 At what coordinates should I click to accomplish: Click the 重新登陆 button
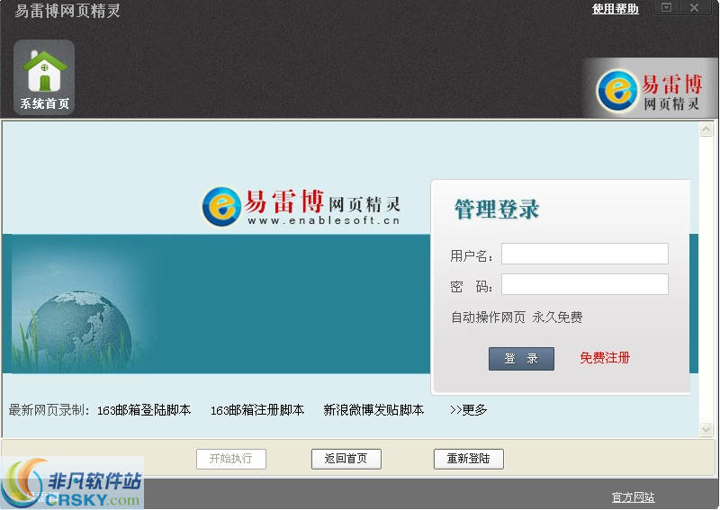pos(468,459)
